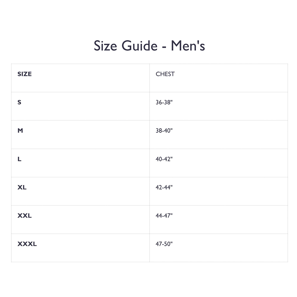Click the XXL size row label
Viewport: 297px width, 297px height.
[x=24, y=216]
